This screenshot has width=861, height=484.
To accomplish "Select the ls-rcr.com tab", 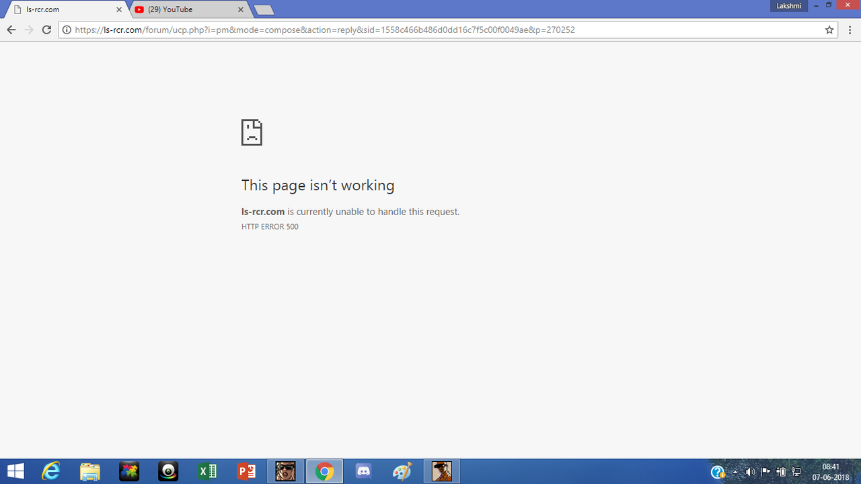I will coord(67,9).
